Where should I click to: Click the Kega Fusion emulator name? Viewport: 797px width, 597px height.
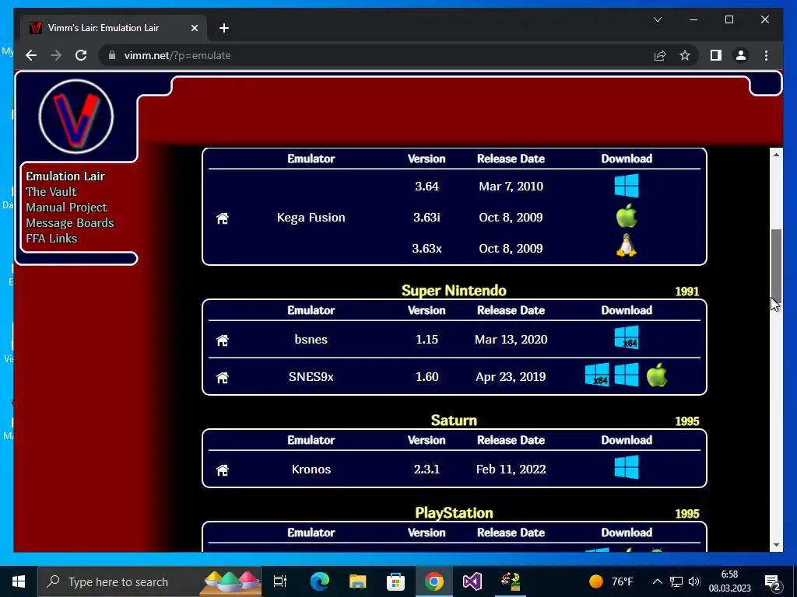coord(311,218)
